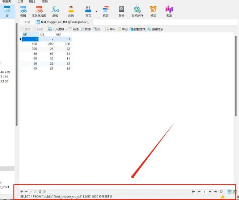Viewport: 239px width, 200px height.
Task: Open the 视图 (View) toolbar icon
Action: (x=23, y=11)
